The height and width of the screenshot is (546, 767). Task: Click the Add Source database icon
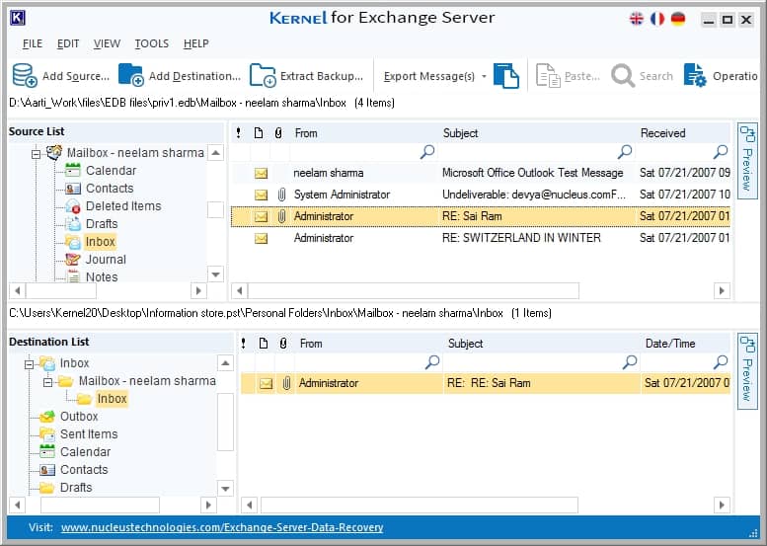click(25, 76)
